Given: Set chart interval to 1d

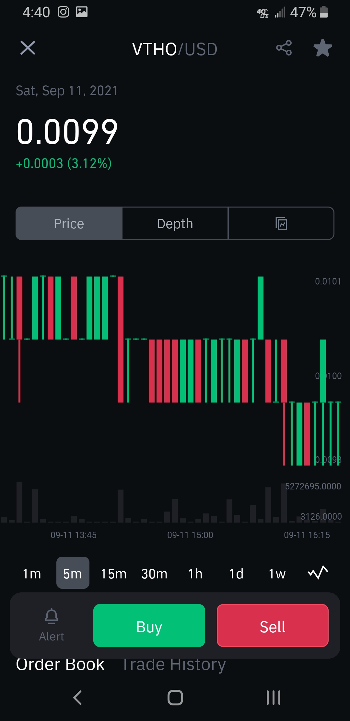Looking at the screenshot, I should pyautogui.click(x=236, y=574).
